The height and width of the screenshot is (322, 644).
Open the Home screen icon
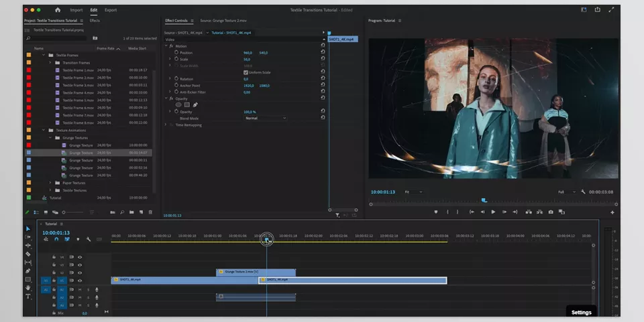point(58,10)
